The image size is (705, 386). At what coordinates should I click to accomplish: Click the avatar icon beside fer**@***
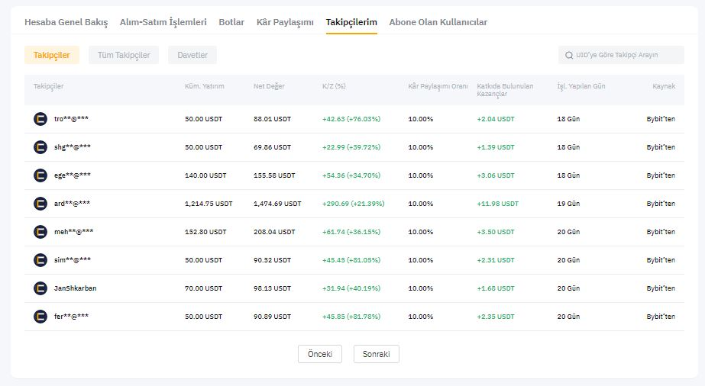(x=40, y=317)
